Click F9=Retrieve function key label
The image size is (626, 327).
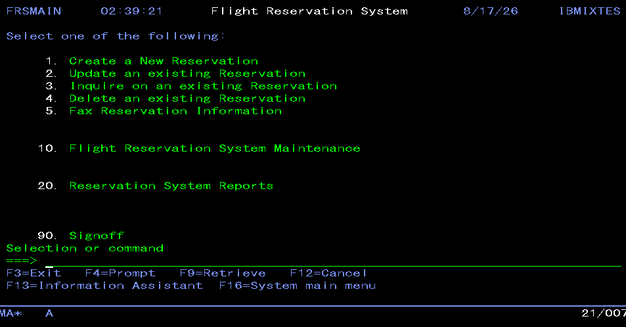click(x=223, y=273)
